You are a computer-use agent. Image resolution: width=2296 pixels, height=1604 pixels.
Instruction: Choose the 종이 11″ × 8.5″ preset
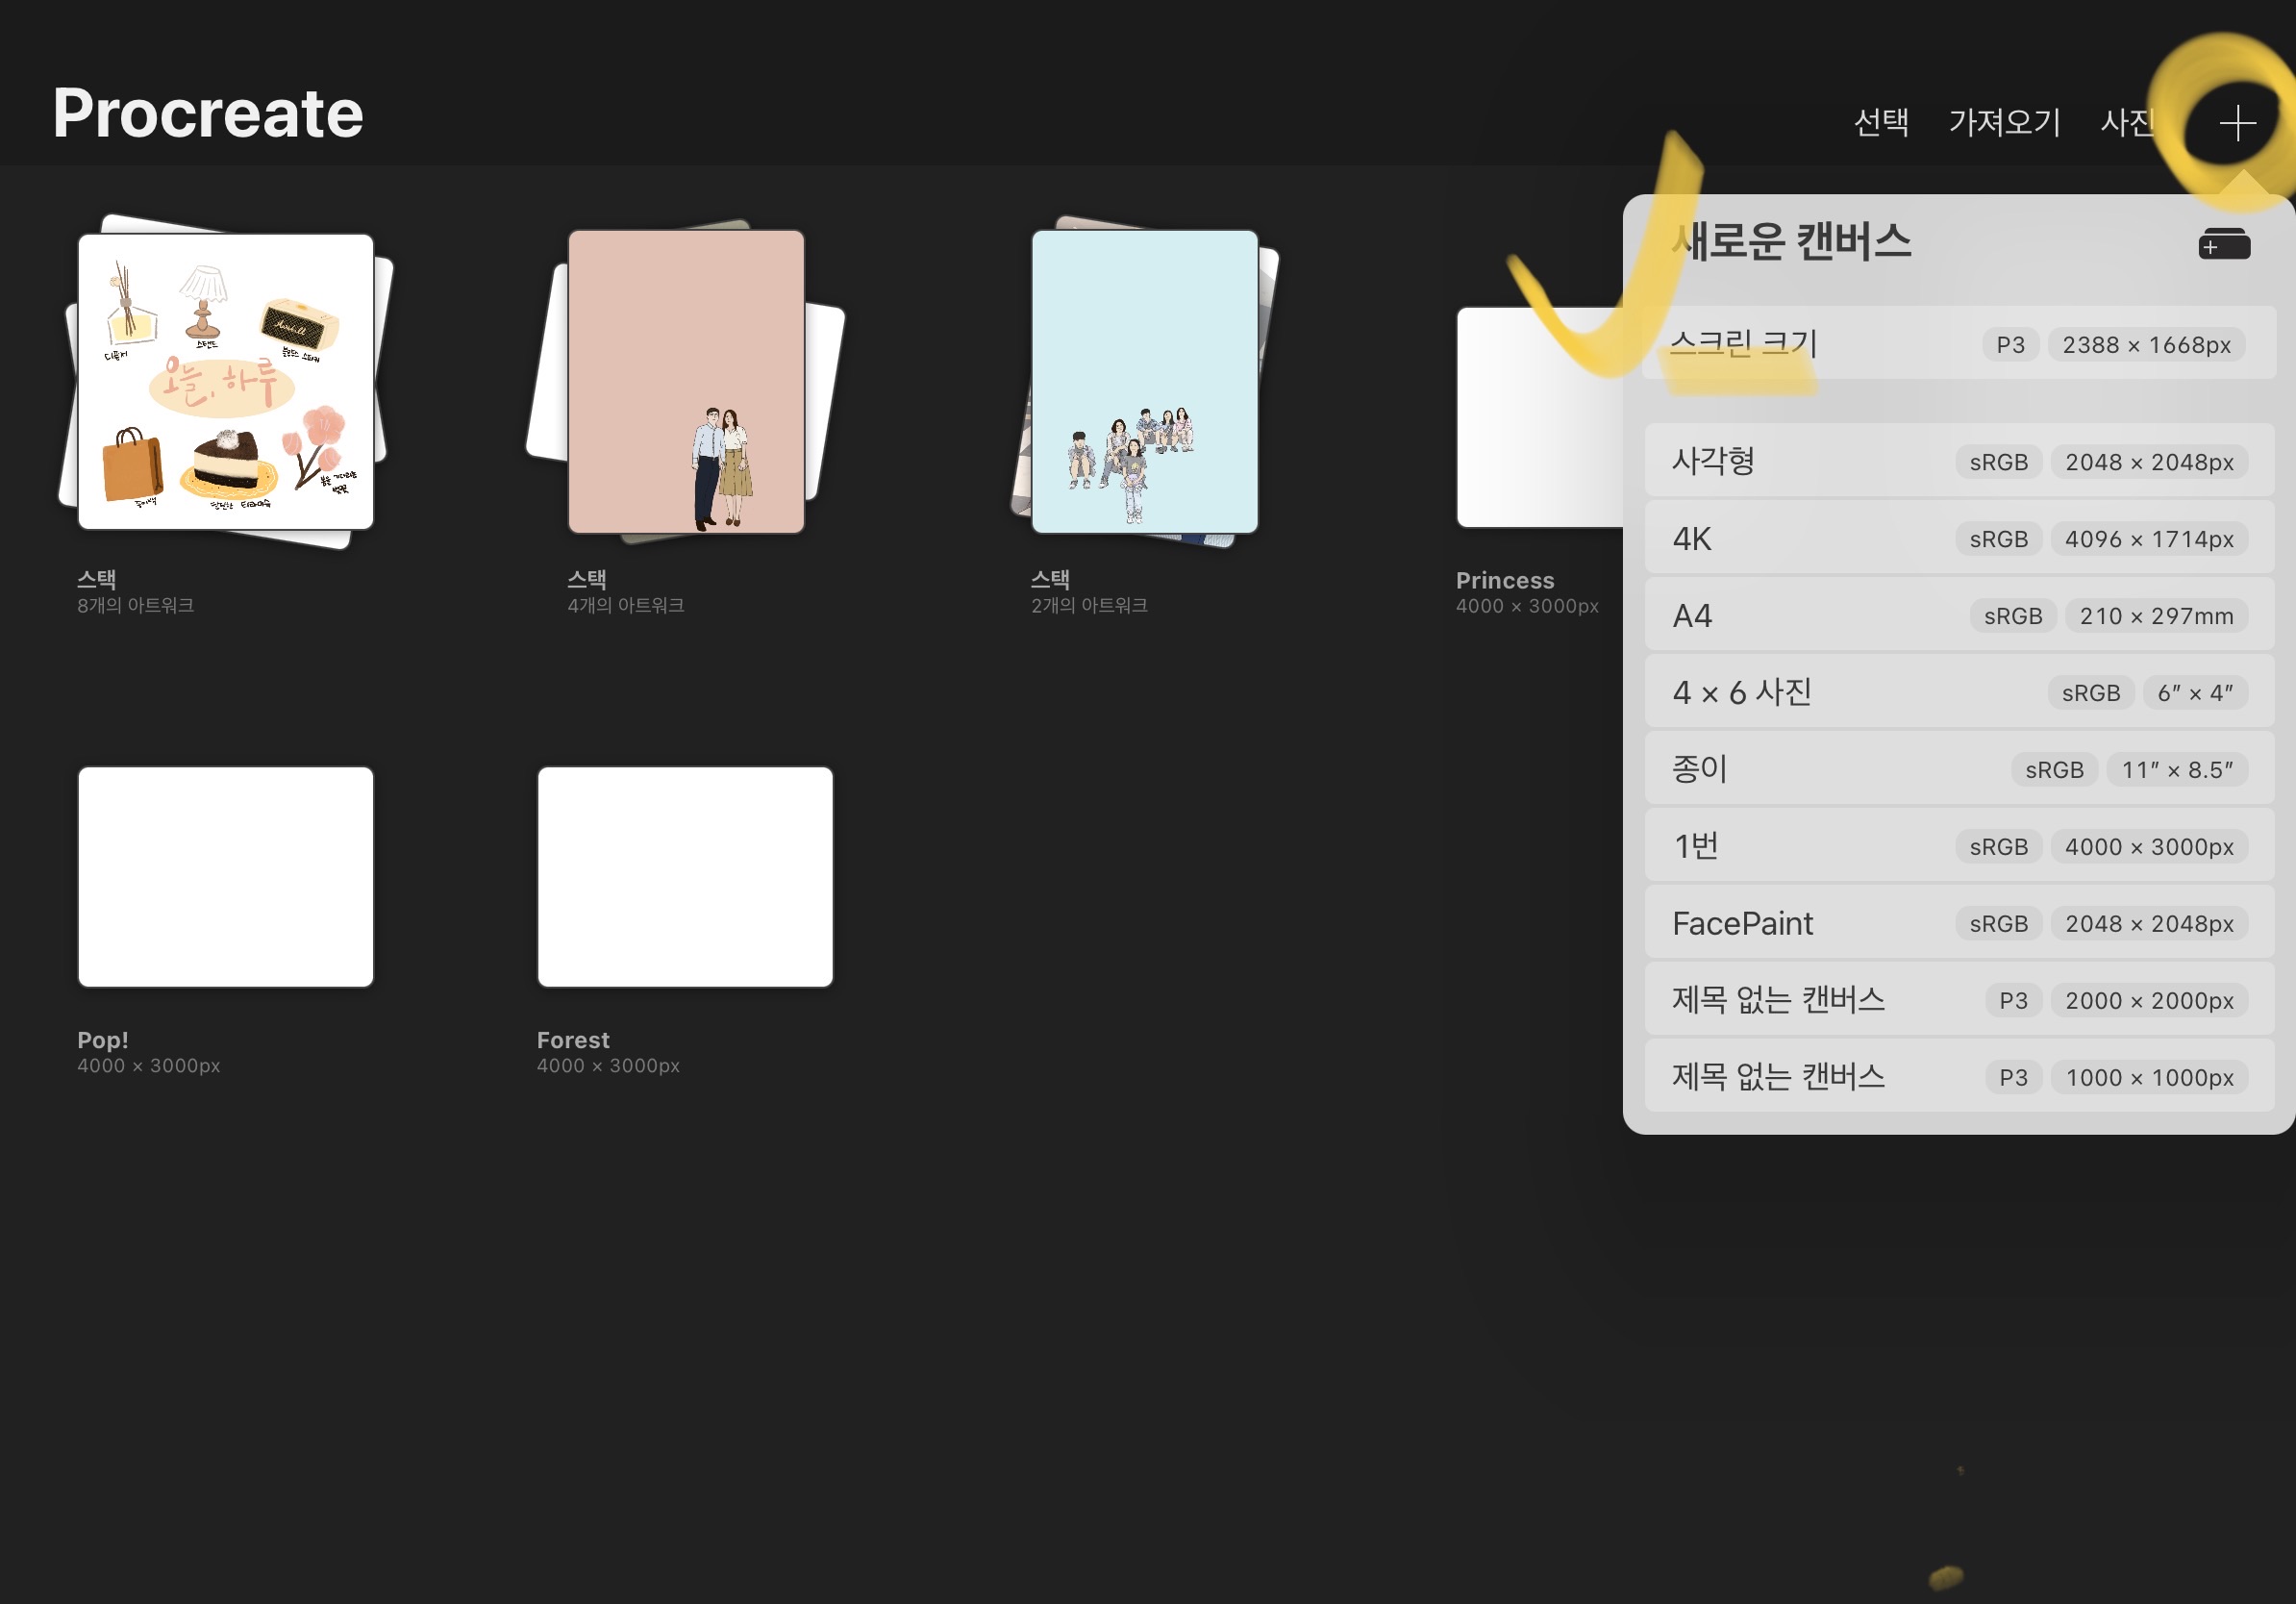pyautogui.click(x=1958, y=769)
